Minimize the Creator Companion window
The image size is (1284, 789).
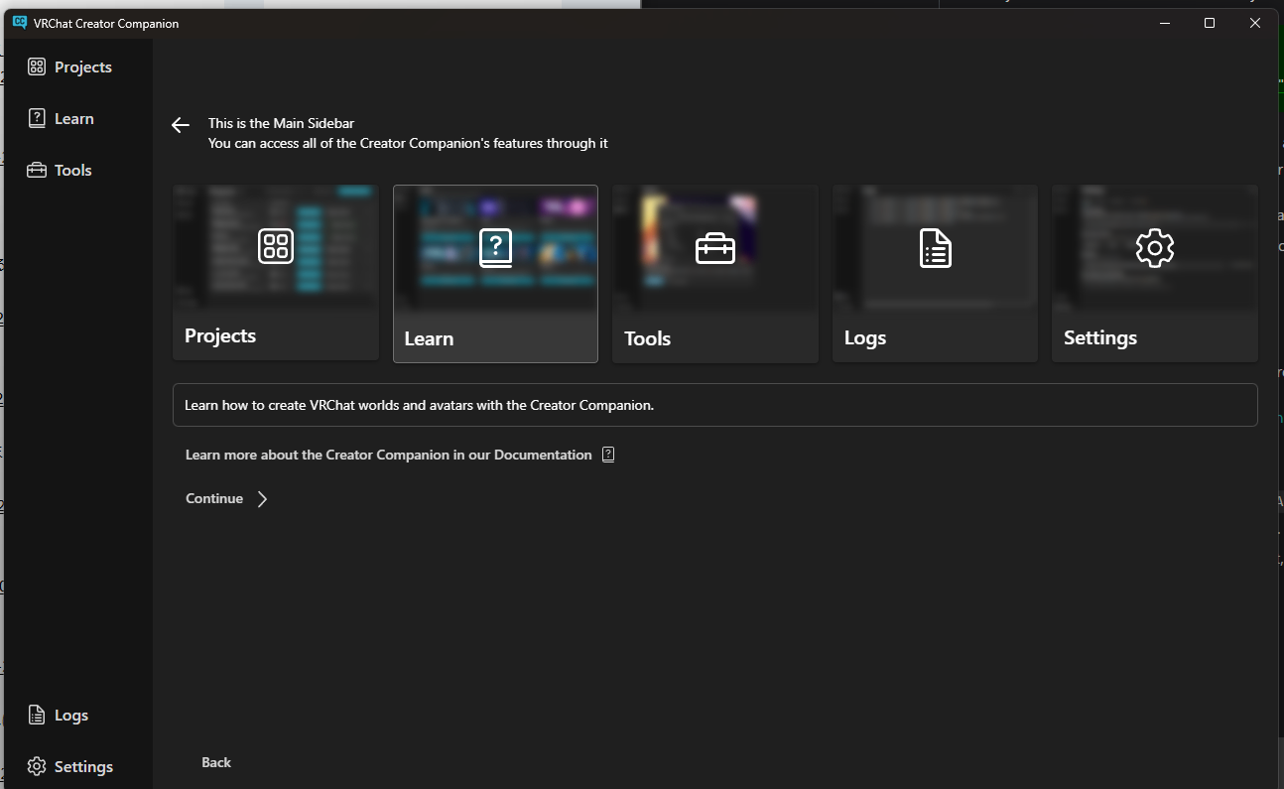pyautogui.click(x=1164, y=23)
